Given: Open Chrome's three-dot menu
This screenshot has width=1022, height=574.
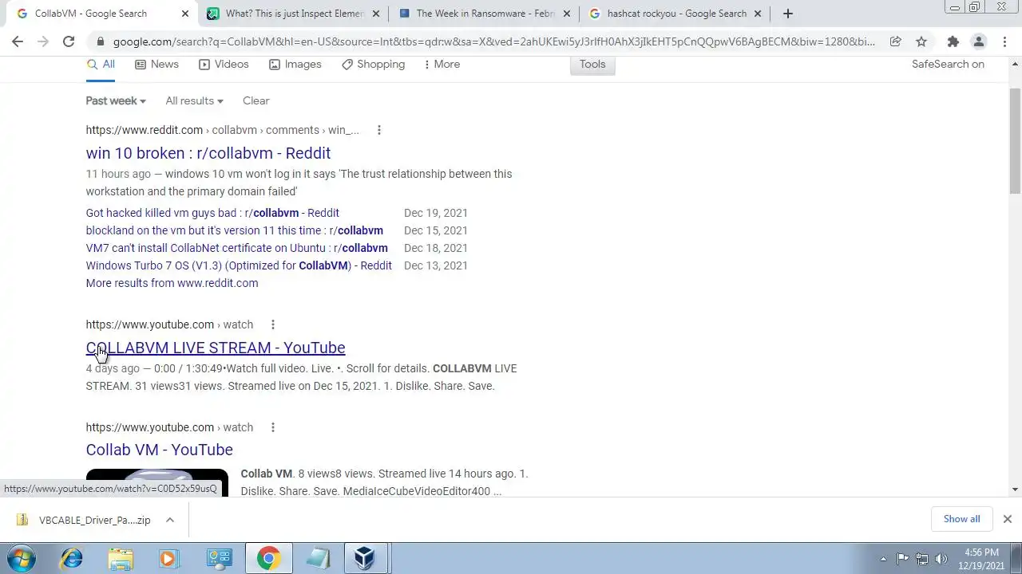Looking at the screenshot, I should pyautogui.click(x=1004, y=41).
